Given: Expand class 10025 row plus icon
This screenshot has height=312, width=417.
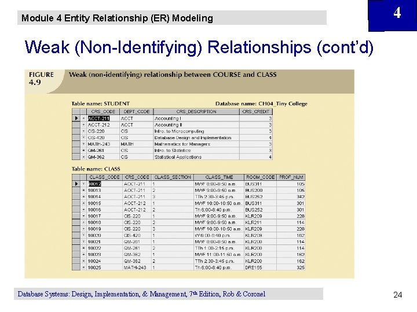Looking at the screenshot, I should tap(83, 268).
